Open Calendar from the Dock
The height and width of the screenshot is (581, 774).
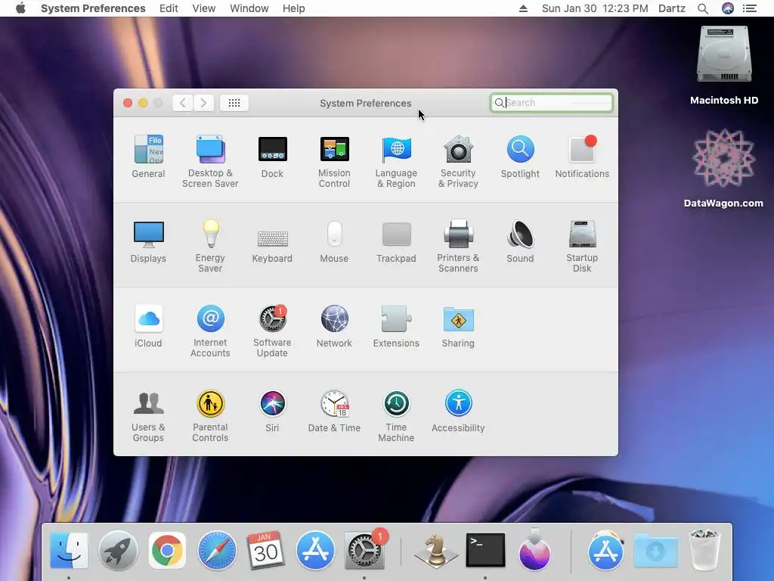265,551
